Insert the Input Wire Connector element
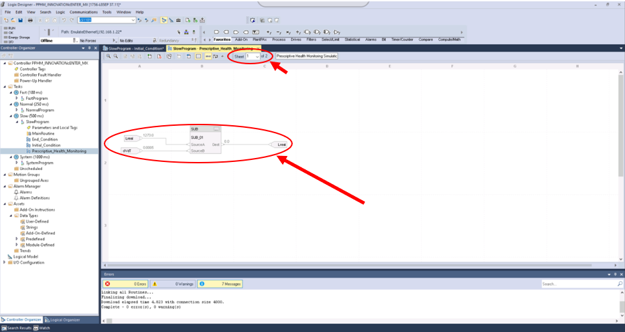 [236, 32]
